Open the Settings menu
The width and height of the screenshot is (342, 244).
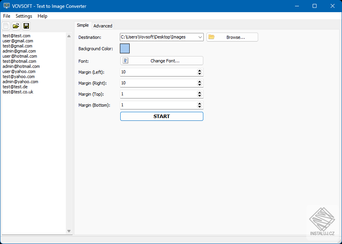(x=24, y=16)
